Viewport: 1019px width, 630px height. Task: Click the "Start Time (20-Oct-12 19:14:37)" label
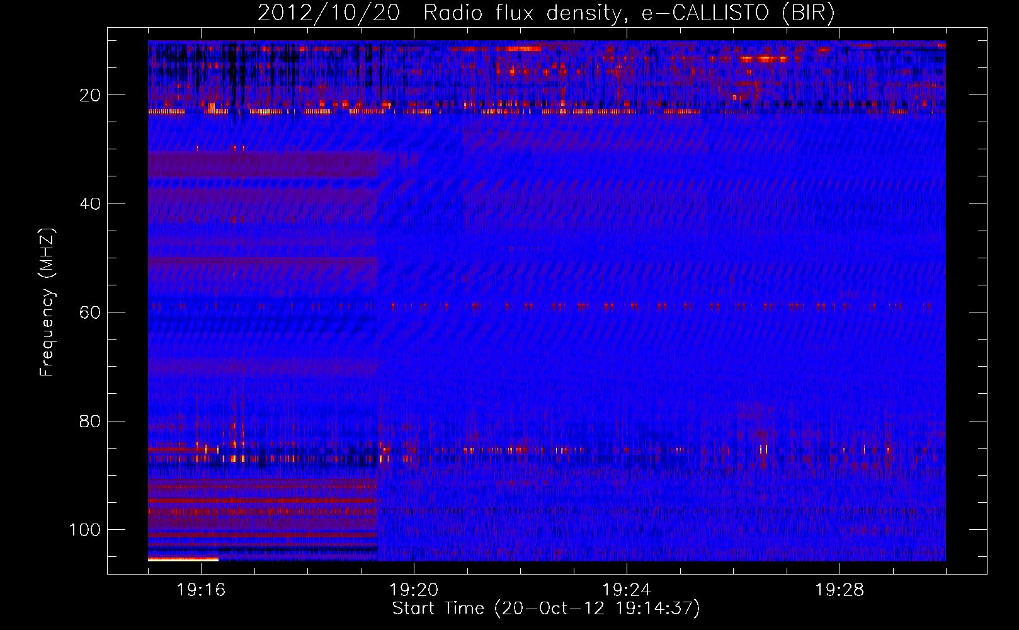pos(546,608)
